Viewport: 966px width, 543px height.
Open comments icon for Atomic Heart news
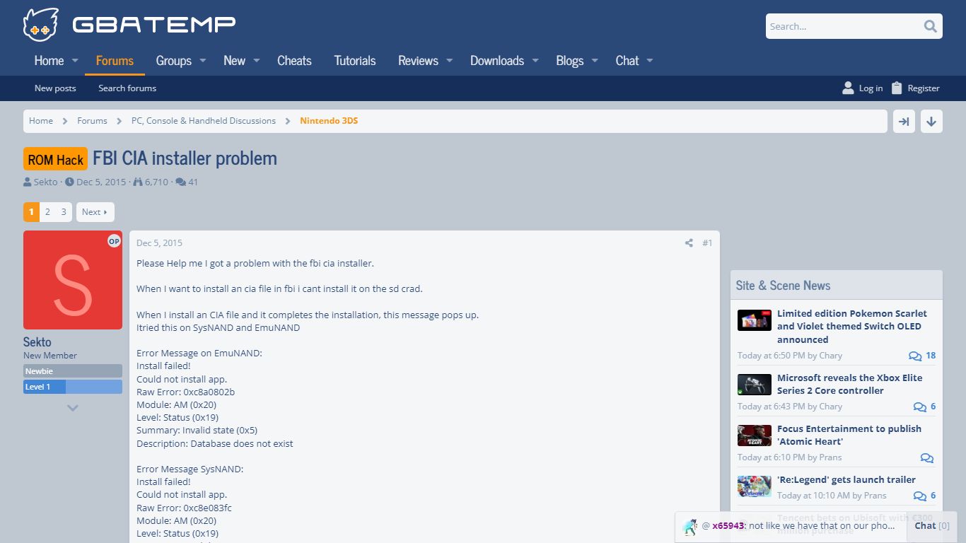coord(927,457)
